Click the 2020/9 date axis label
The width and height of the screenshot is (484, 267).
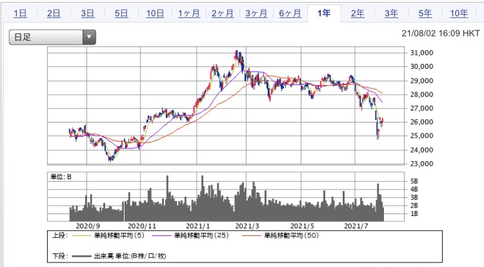(x=88, y=226)
